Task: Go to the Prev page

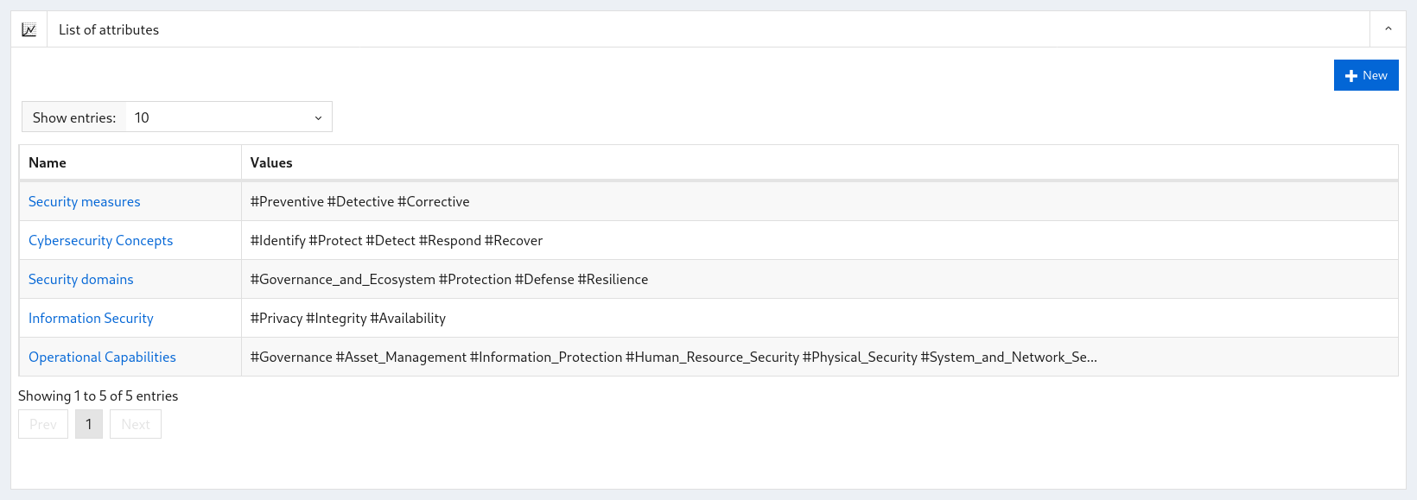Action: coord(43,424)
